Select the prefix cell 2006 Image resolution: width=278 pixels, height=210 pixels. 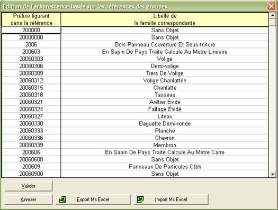coord(31,44)
